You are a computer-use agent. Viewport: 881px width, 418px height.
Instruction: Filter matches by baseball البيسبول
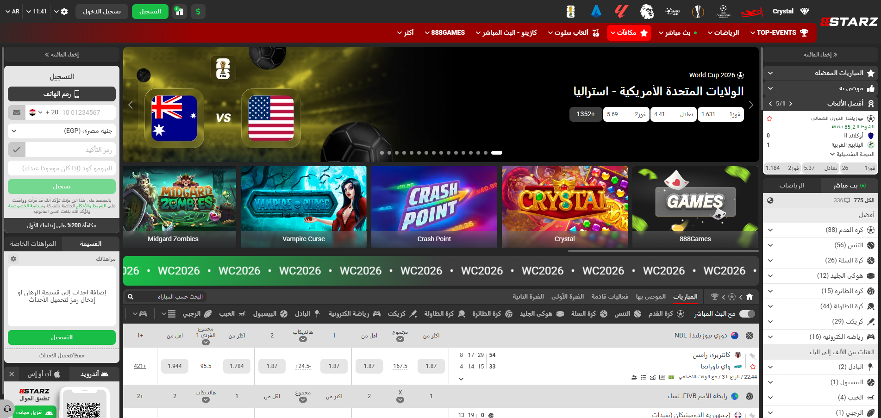pos(270,314)
